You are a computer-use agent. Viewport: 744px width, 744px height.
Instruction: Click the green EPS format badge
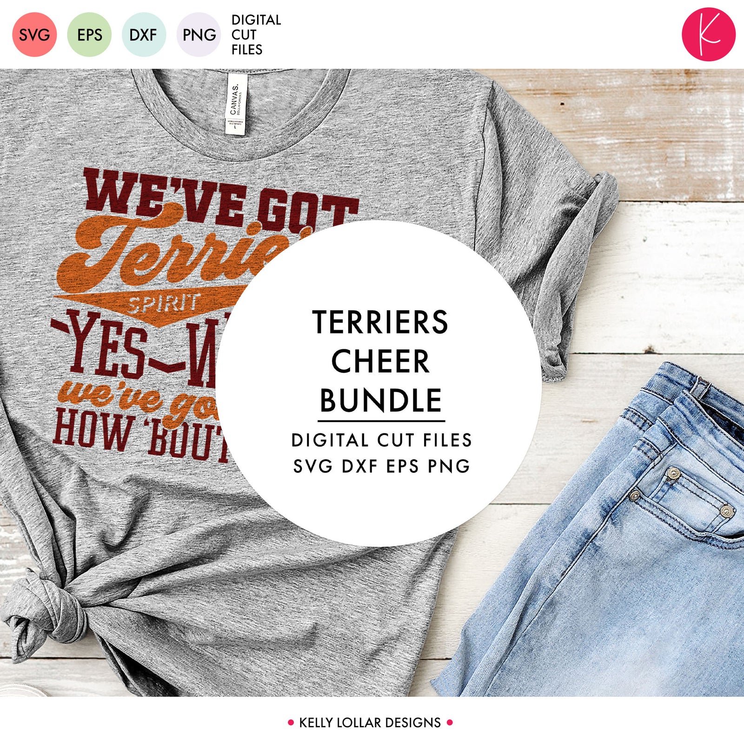[x=89, y=35]
